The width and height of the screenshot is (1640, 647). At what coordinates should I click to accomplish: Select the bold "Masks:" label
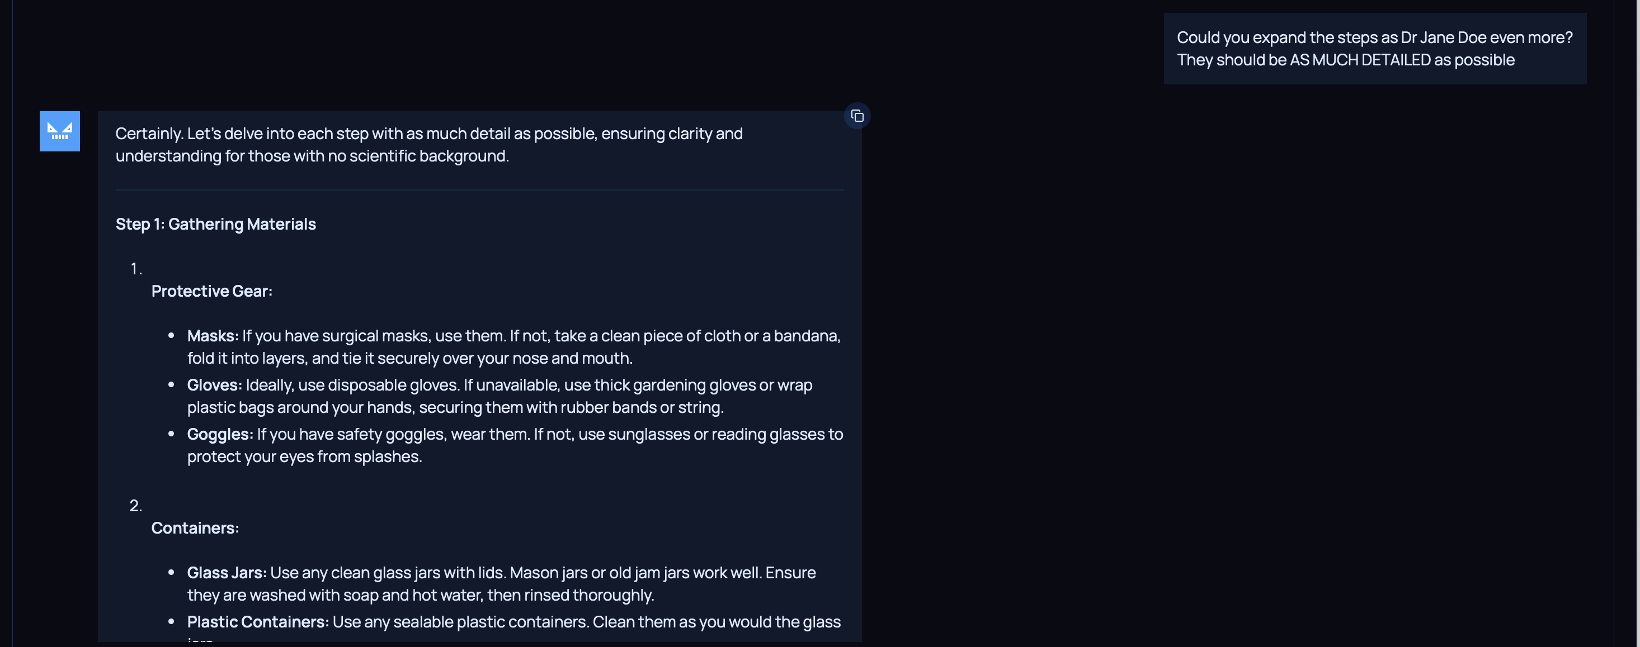tap(213, 335)
